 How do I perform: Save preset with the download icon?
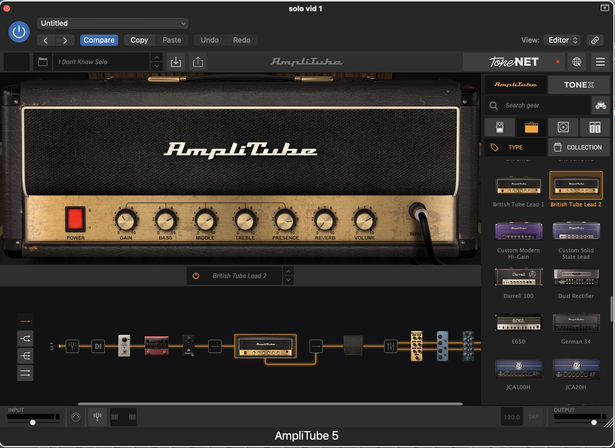(x=176, y=62)
